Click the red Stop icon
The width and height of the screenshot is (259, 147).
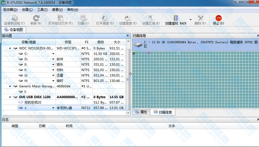tap(218, 18)
